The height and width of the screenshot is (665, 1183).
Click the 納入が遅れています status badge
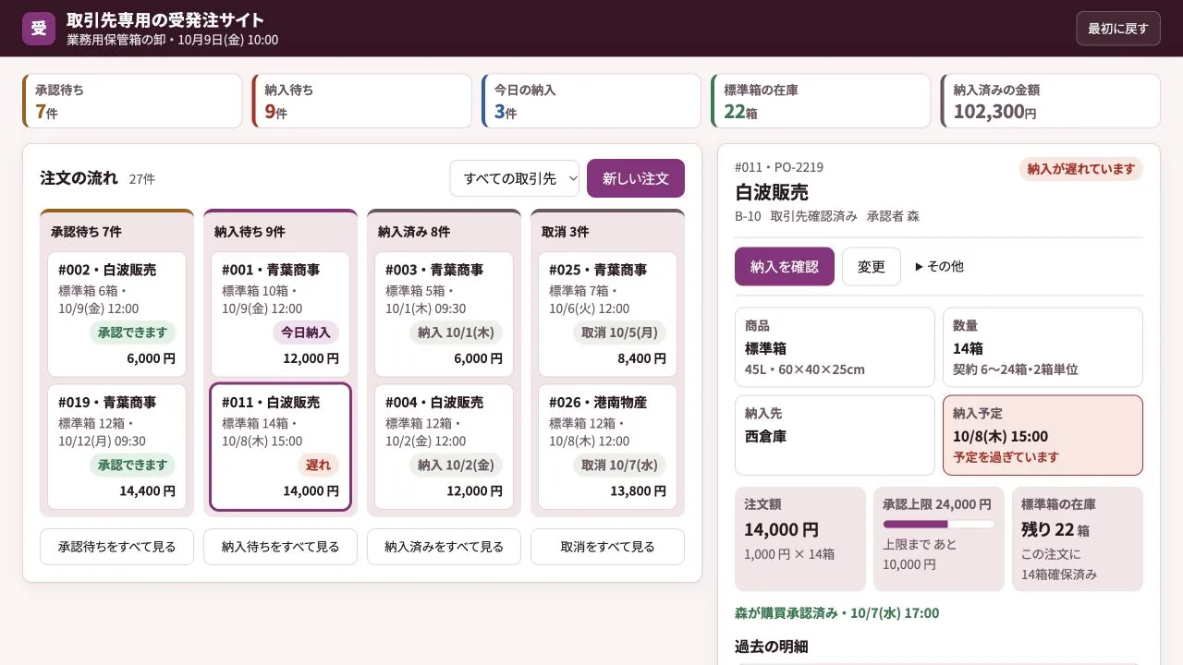pyautogui.click(x=1080, y=169)
